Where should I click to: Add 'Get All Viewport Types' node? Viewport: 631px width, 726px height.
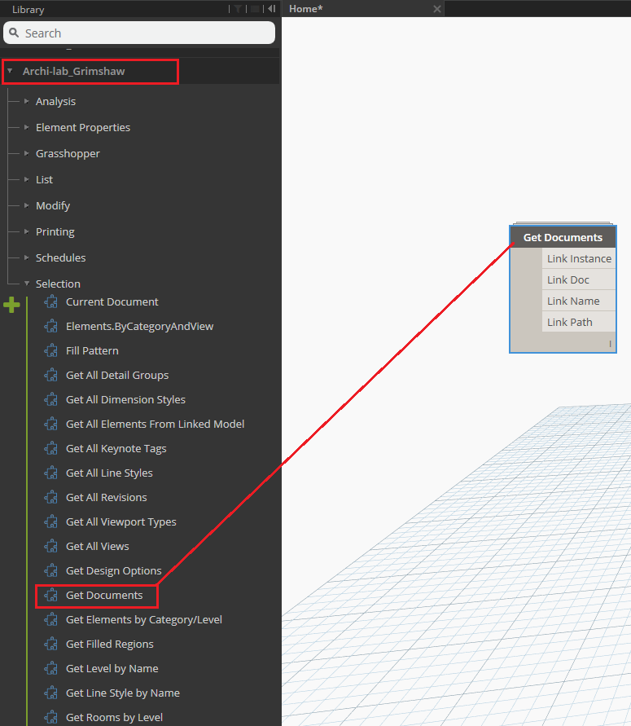point(121,521)
